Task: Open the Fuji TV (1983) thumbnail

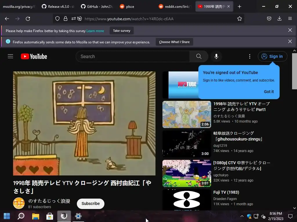Action: 186,200
